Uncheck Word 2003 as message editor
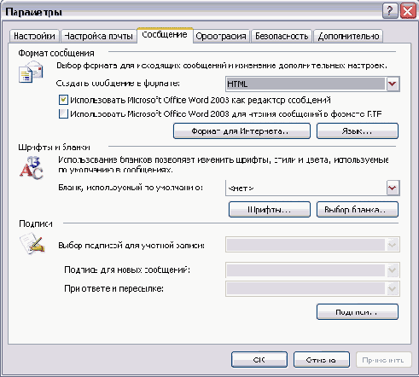Viewport: 419px width, 377px height. pyautogui.click(x=63, y=100)
